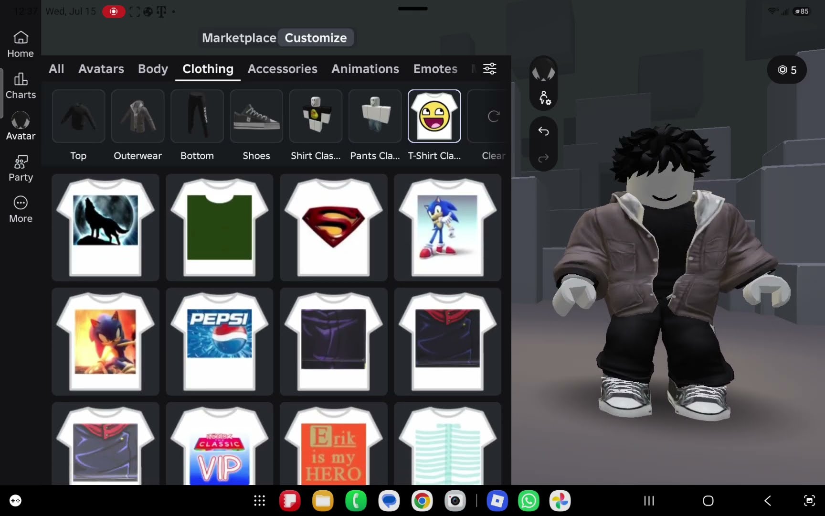The width and height of the screenshot is (825, 516).
Task: Select the Shirt Classic category
Action: coord(316,126)
